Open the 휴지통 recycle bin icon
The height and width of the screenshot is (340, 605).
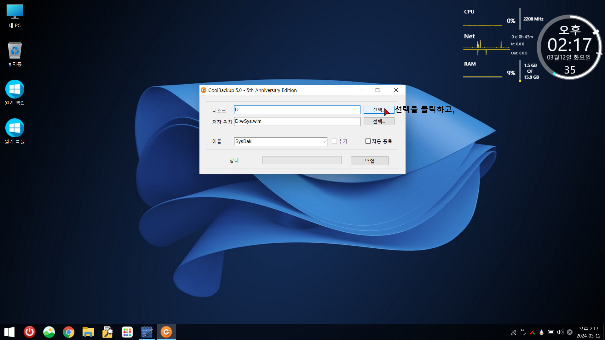[14, 54]
